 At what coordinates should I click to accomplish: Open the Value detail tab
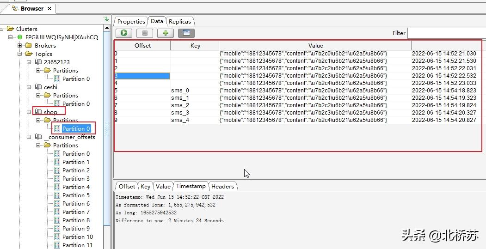tap(163, 187)
